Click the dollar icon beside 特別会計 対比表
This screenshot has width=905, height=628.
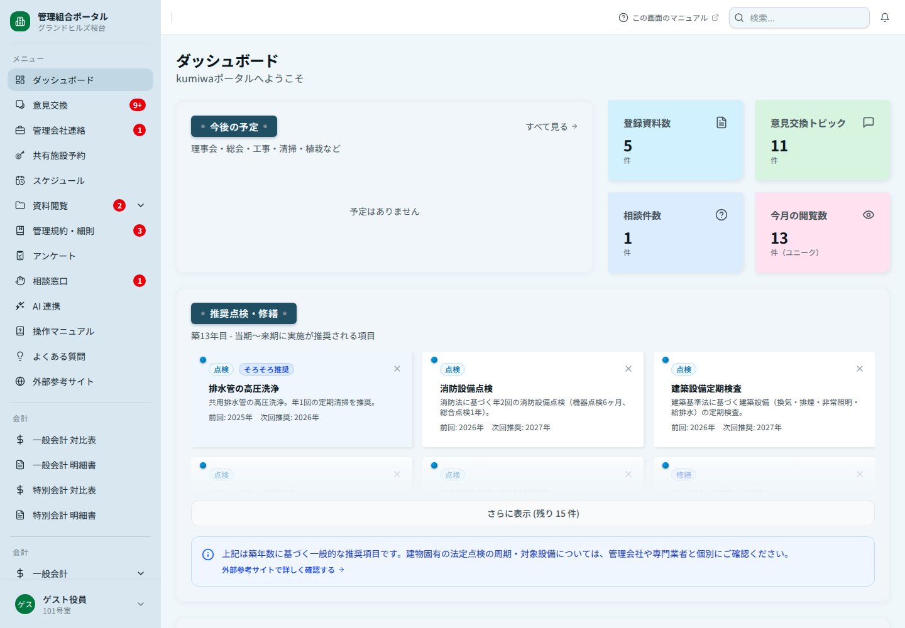20,490
